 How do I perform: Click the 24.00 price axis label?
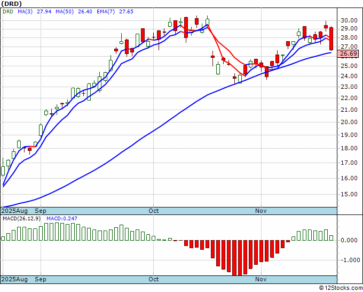point(349,76)
